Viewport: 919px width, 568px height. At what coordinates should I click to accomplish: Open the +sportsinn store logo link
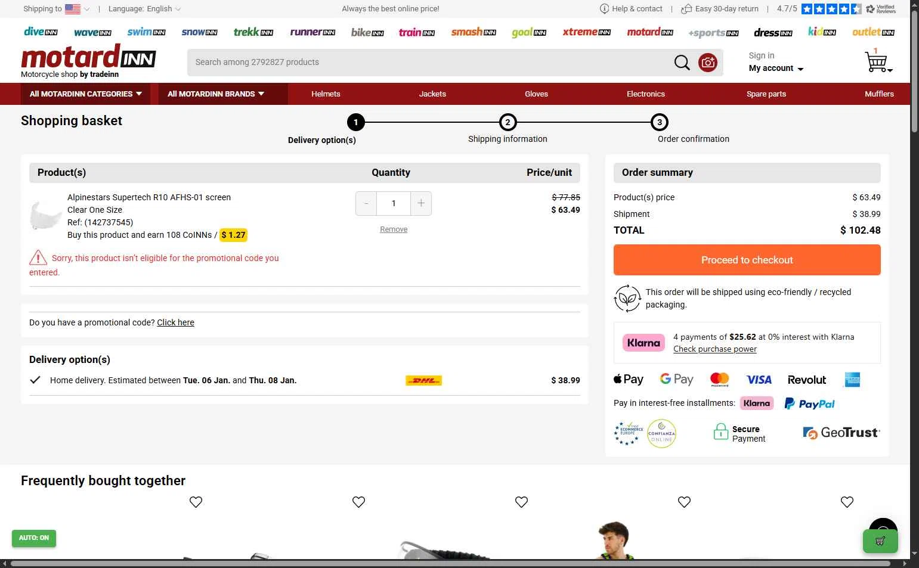[x=713, y=33]
